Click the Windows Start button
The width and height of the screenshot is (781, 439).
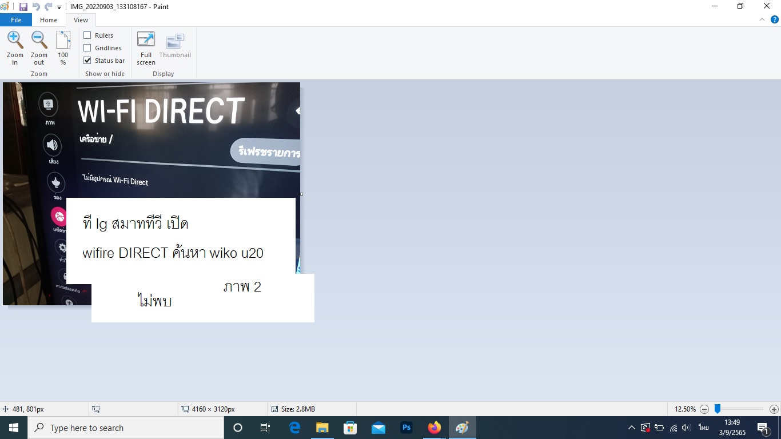(x=14, y=428)
